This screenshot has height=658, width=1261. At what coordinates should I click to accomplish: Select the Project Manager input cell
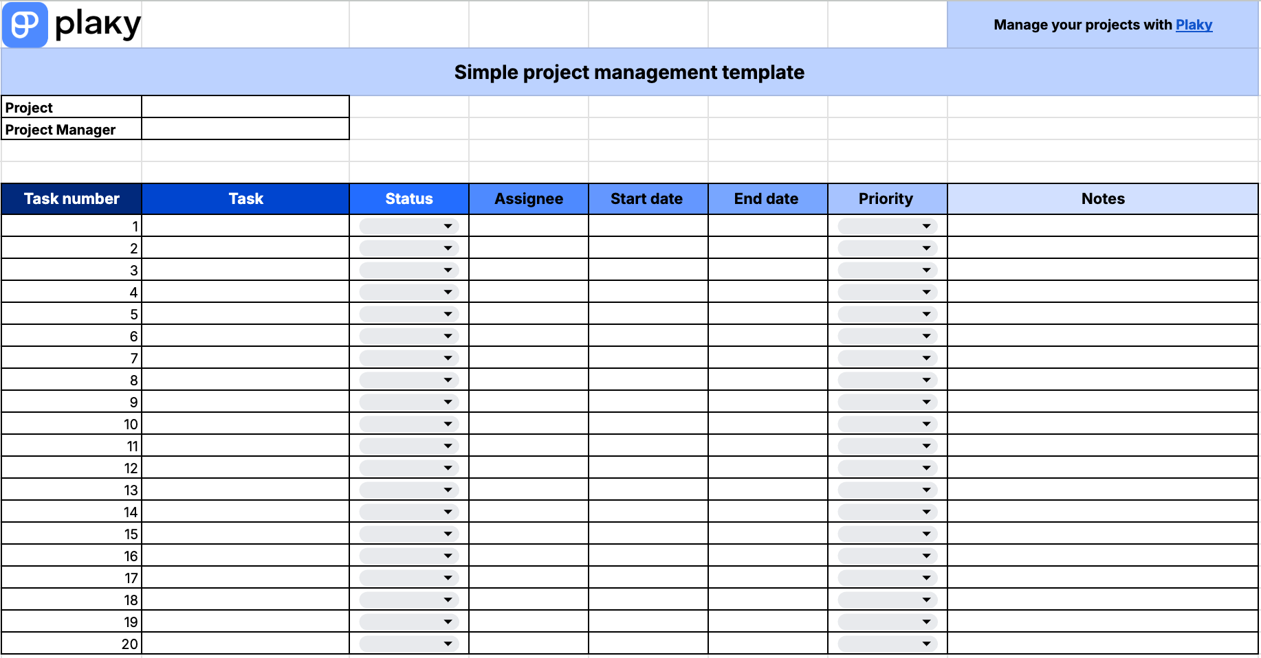tap(245, 129)
